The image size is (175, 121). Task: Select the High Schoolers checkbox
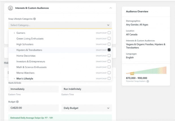[109, 44]
